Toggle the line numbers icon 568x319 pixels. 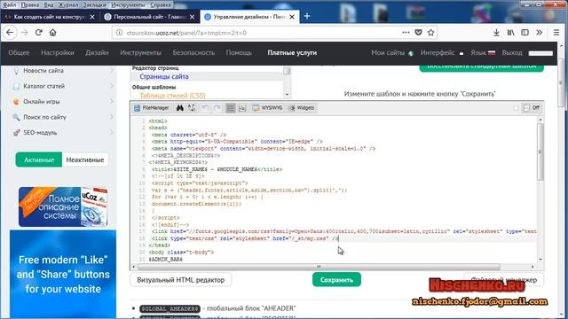coord(231,108)
